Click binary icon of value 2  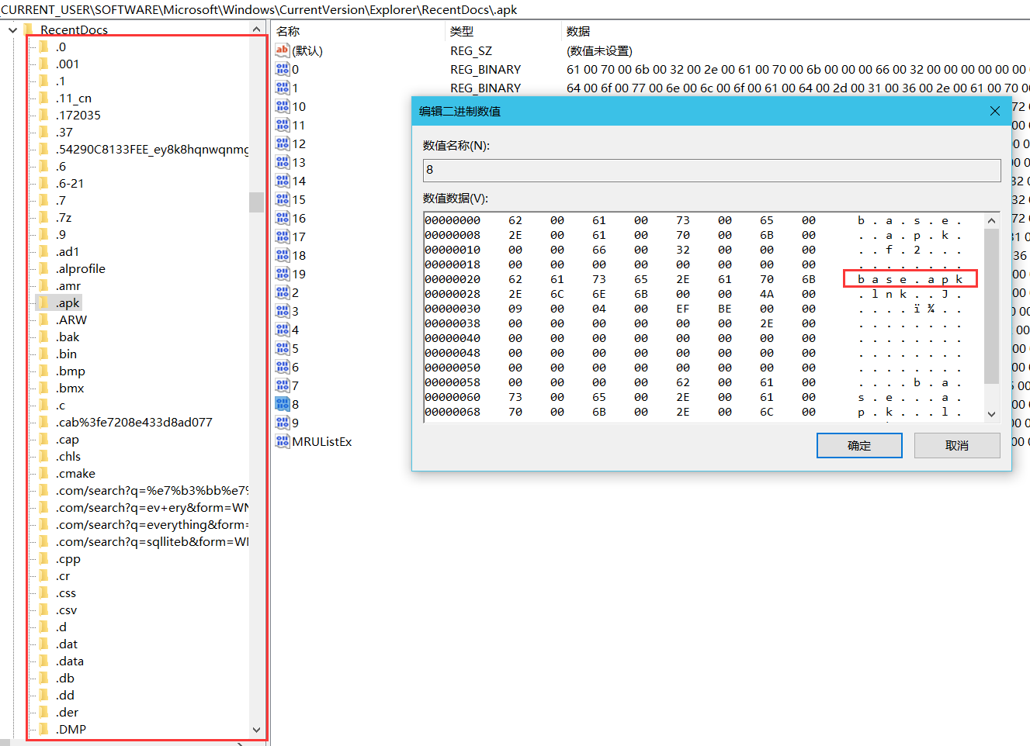pyautogui.click(x=283, y=292)
